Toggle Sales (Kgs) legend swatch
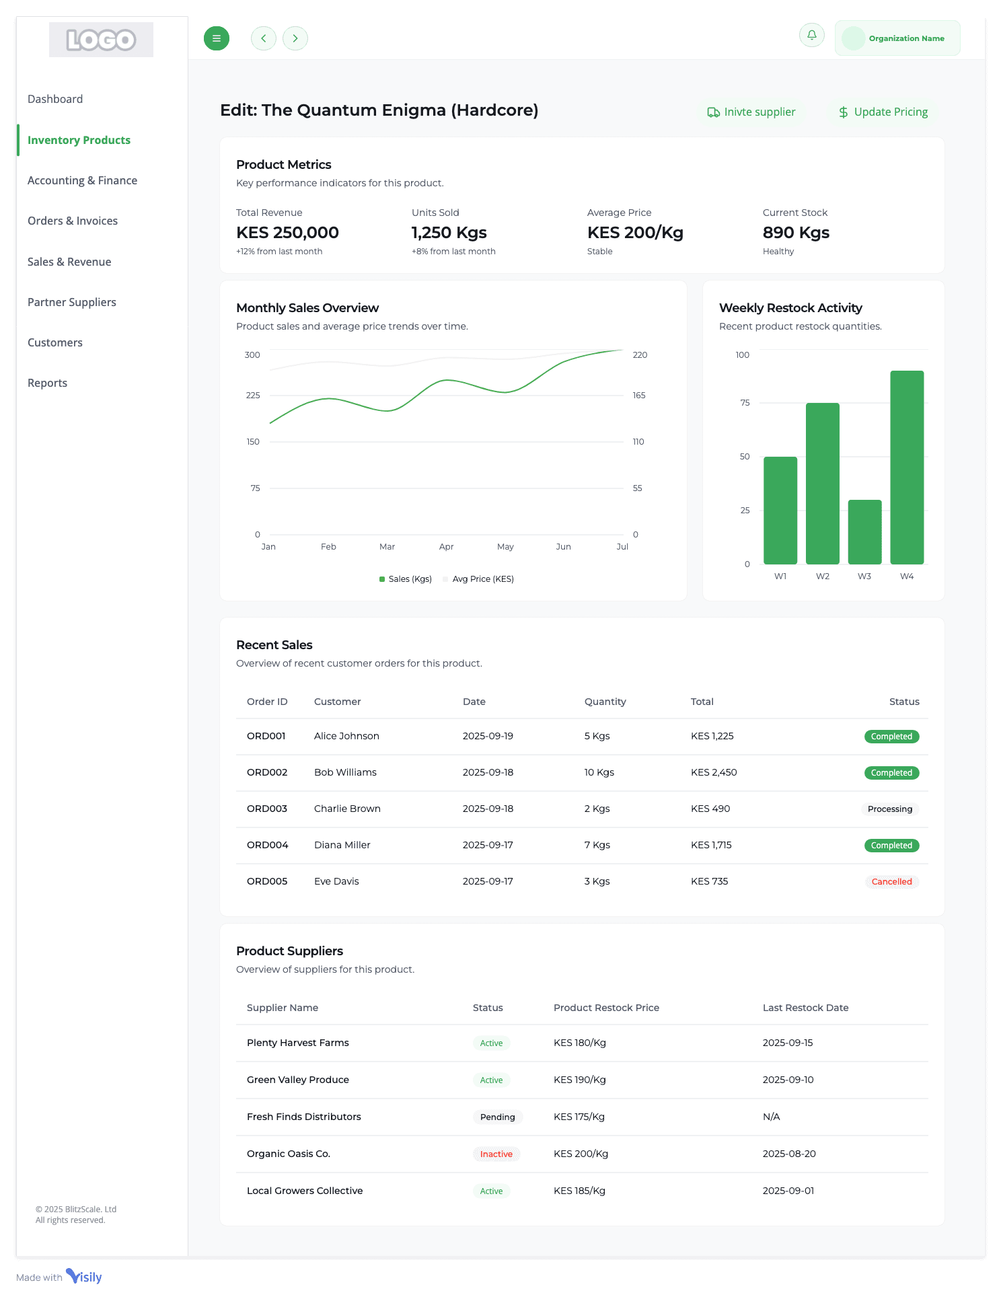Screen dimensions: 1001x1299 [382, 579]
